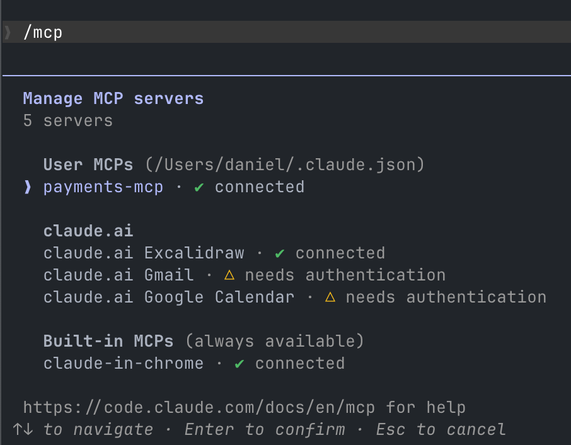Click the warning triangle beside Google Calendar

(330, 297)
